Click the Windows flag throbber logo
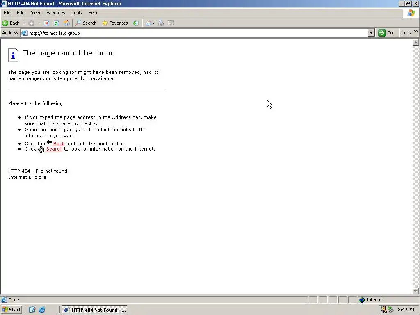Screen dimensions: 420x315 pyautogui.click(x=411, y=13)
